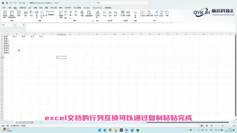This screenshot has width=237, height=133.
Task: Open Maps chart button
Action: pos(82,14)
